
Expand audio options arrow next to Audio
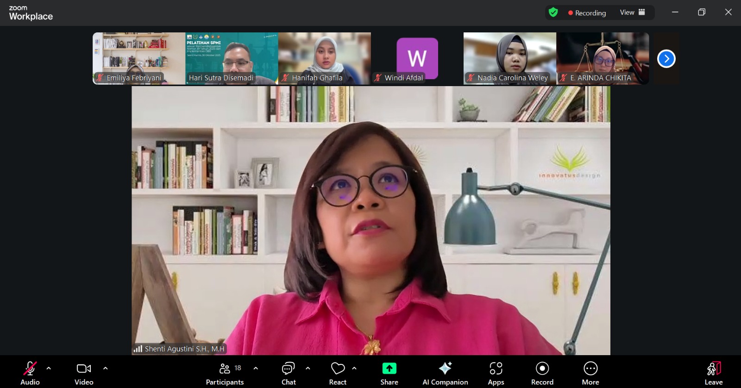[x=49, y=369]
